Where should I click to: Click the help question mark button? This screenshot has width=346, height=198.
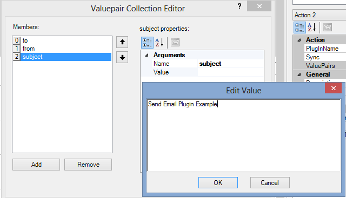click(239, 6)
